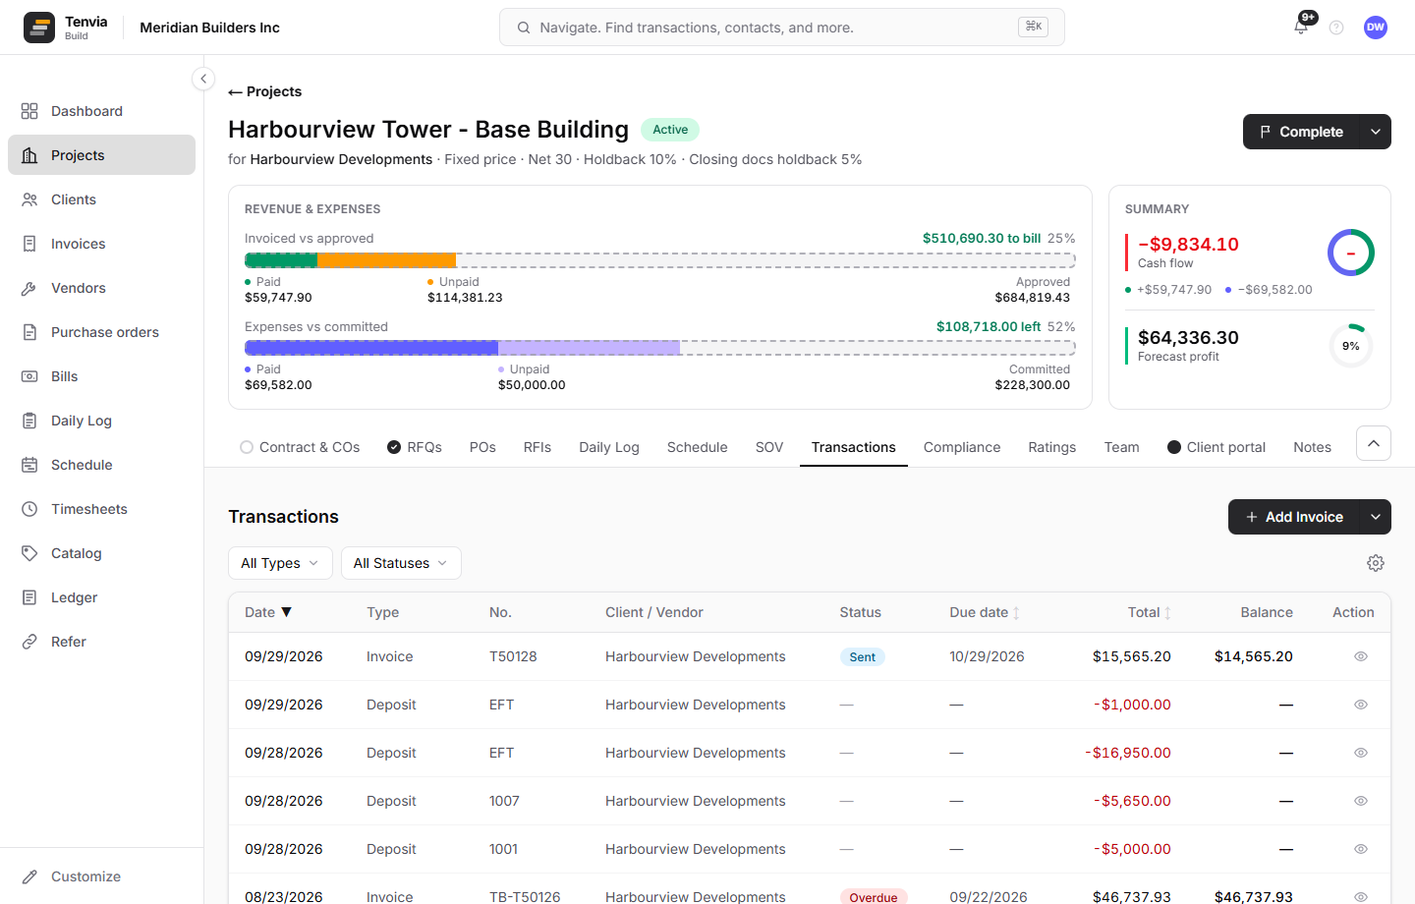Click the Projects building icon in sidebar
The height and width of the screenshot is (904, 1415).
pos(29,155)
